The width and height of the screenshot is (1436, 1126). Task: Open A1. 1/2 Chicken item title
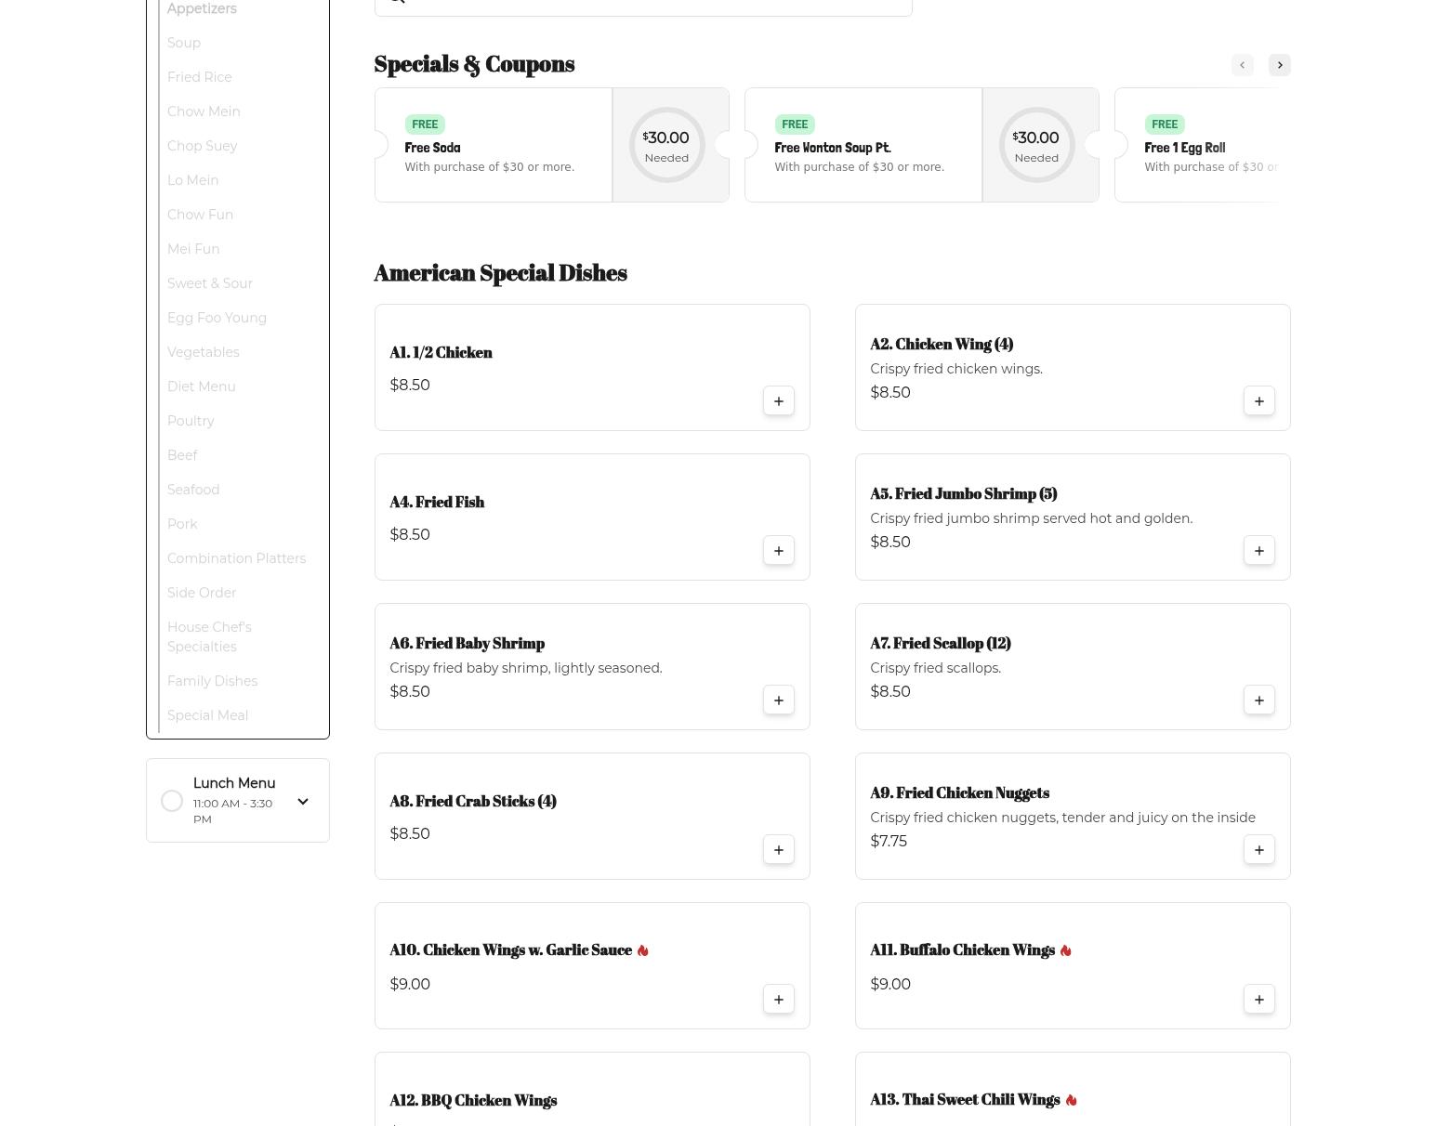(x=441, y=353)
